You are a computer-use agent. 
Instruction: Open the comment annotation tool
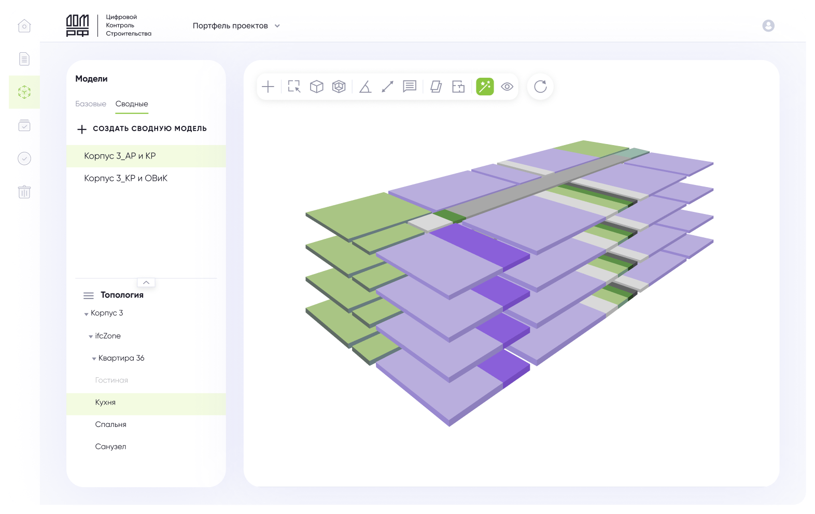click(x=410, y=87)
